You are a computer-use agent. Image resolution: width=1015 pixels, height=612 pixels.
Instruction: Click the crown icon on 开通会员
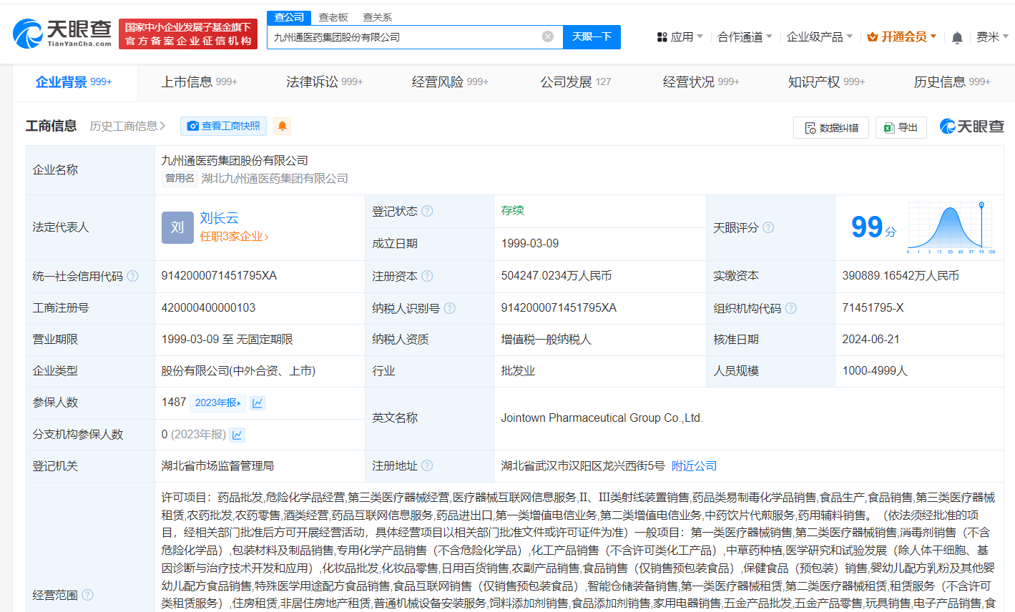[871, 35]
